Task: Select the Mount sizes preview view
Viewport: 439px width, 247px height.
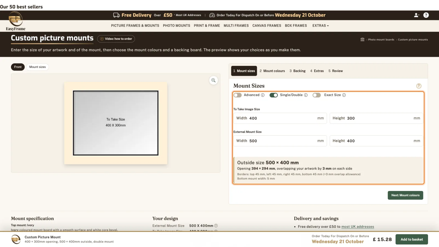Action: click(x=38, y=67)
